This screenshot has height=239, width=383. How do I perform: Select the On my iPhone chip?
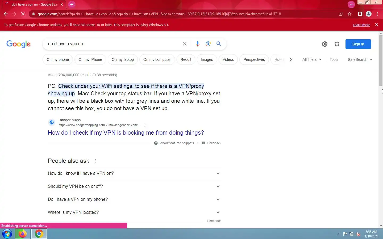pos(90,59)
